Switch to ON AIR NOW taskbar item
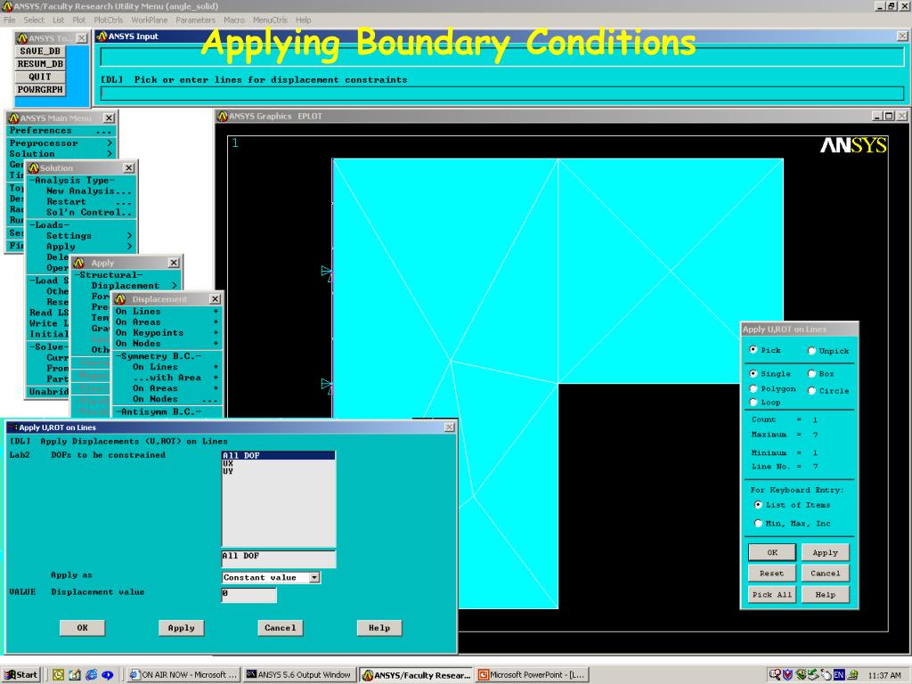Screen dimensions: 912x684 (183, 675)
